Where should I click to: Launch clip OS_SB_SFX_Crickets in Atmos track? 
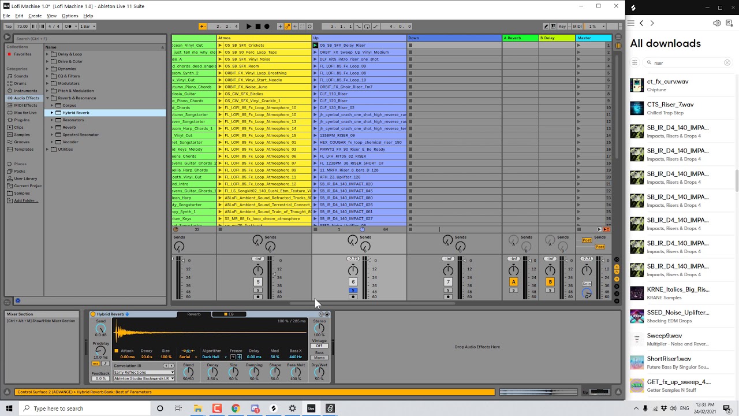(220, 45)
